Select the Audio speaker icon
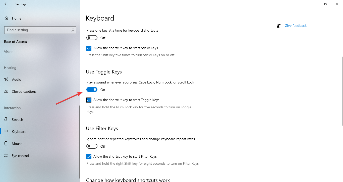The height and width of the screenshot is (182, 343). (6, 79)
